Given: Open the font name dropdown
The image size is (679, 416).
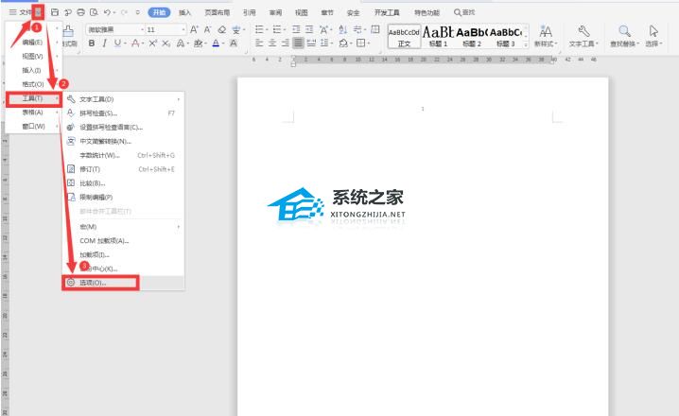Looking at the screenshot, I should (x=142, y=29).
